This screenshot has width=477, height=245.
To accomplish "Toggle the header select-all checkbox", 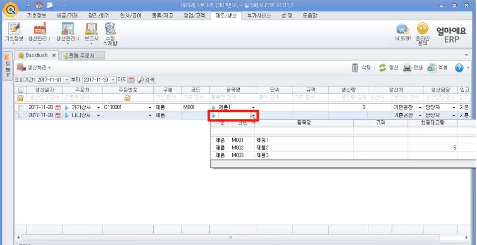I will [20, 90].
